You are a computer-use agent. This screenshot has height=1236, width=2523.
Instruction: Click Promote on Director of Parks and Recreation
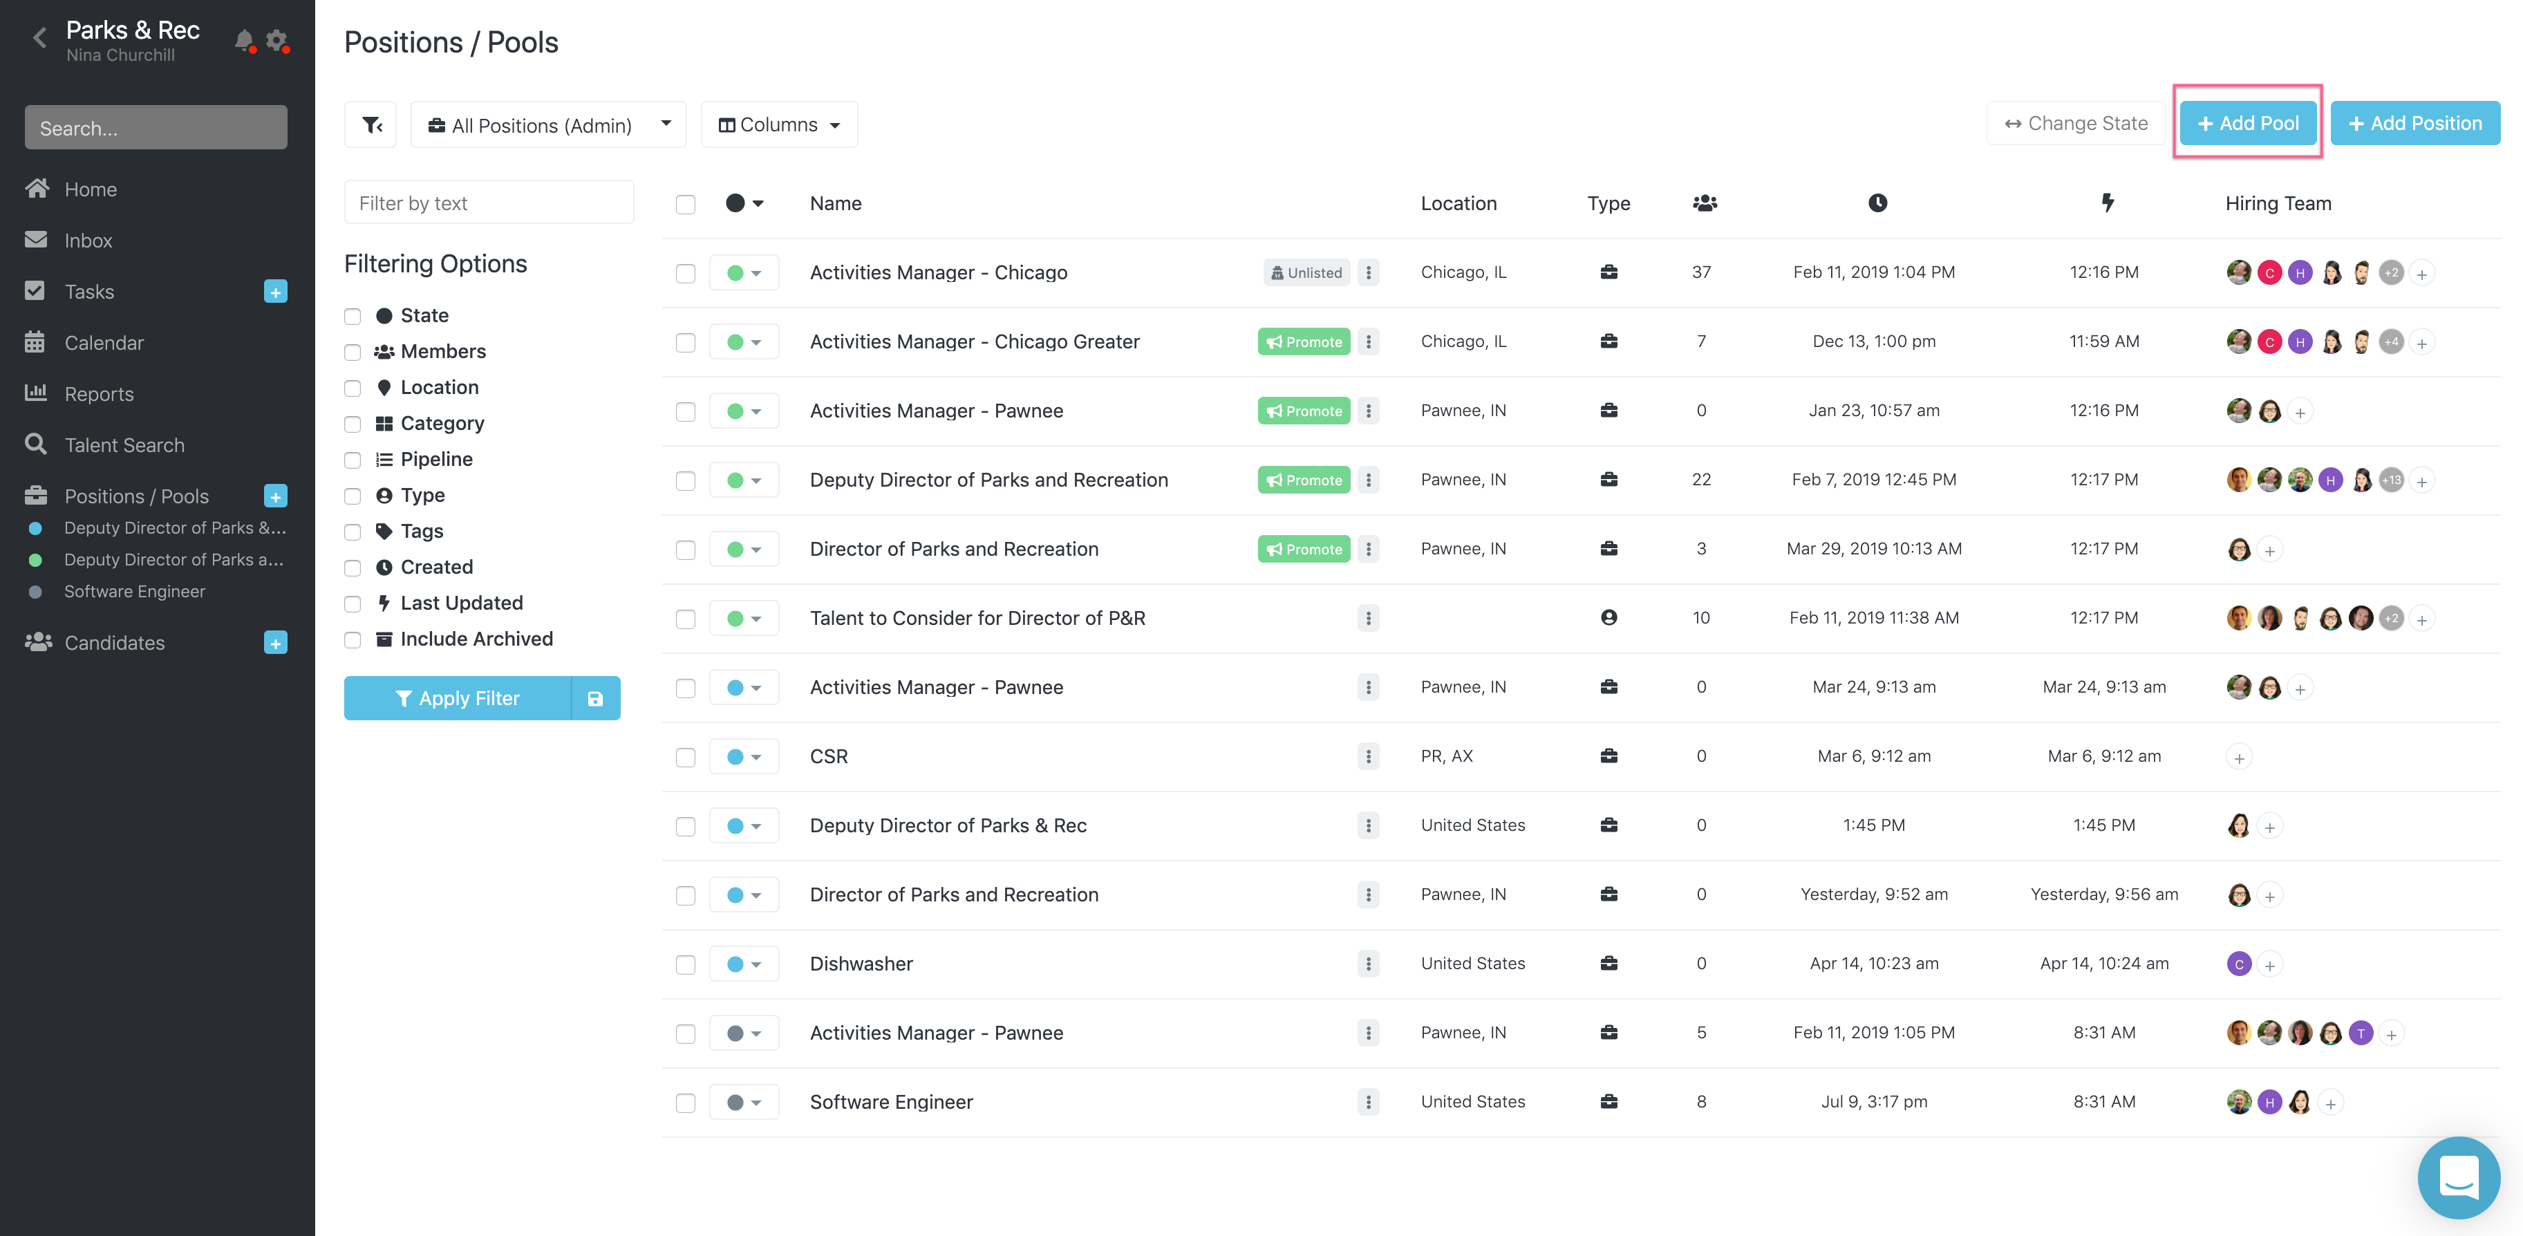[1304, 550]
